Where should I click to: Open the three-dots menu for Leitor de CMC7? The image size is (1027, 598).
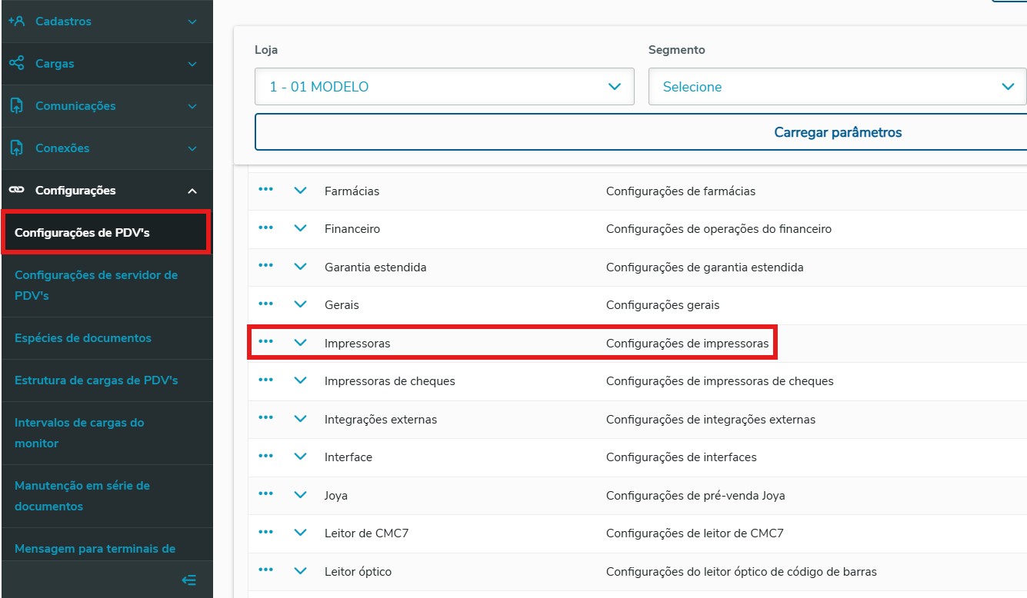point(266,532)
